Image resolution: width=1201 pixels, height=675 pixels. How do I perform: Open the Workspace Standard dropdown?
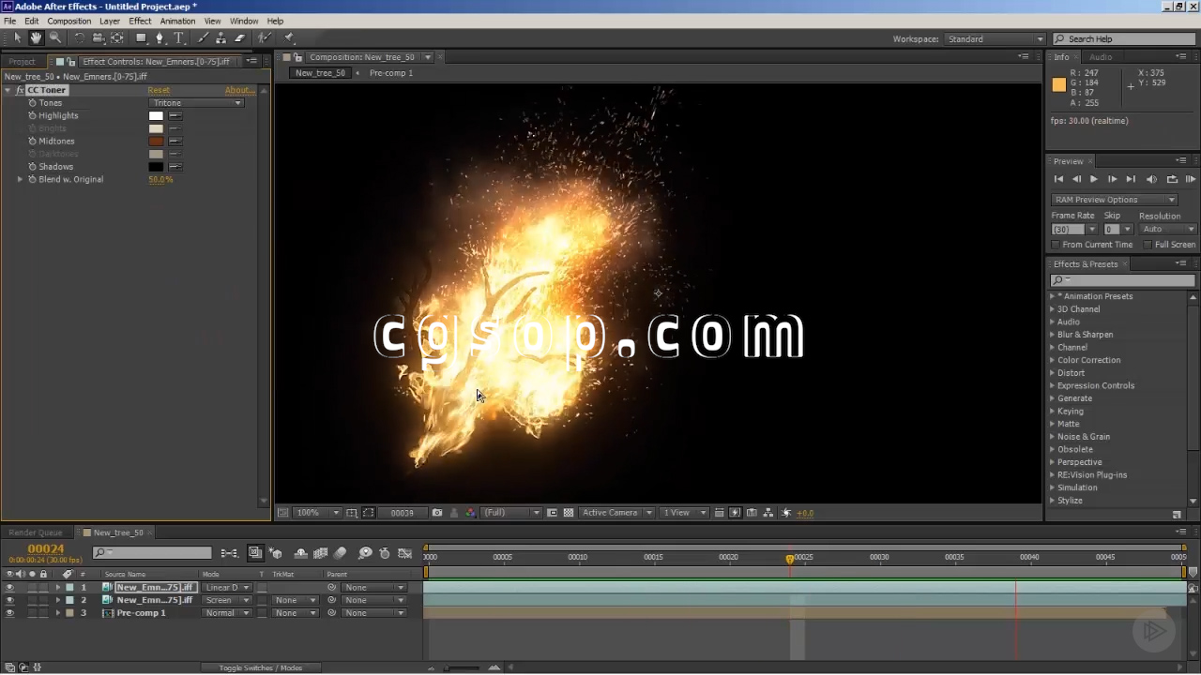(x=995, y=39)
